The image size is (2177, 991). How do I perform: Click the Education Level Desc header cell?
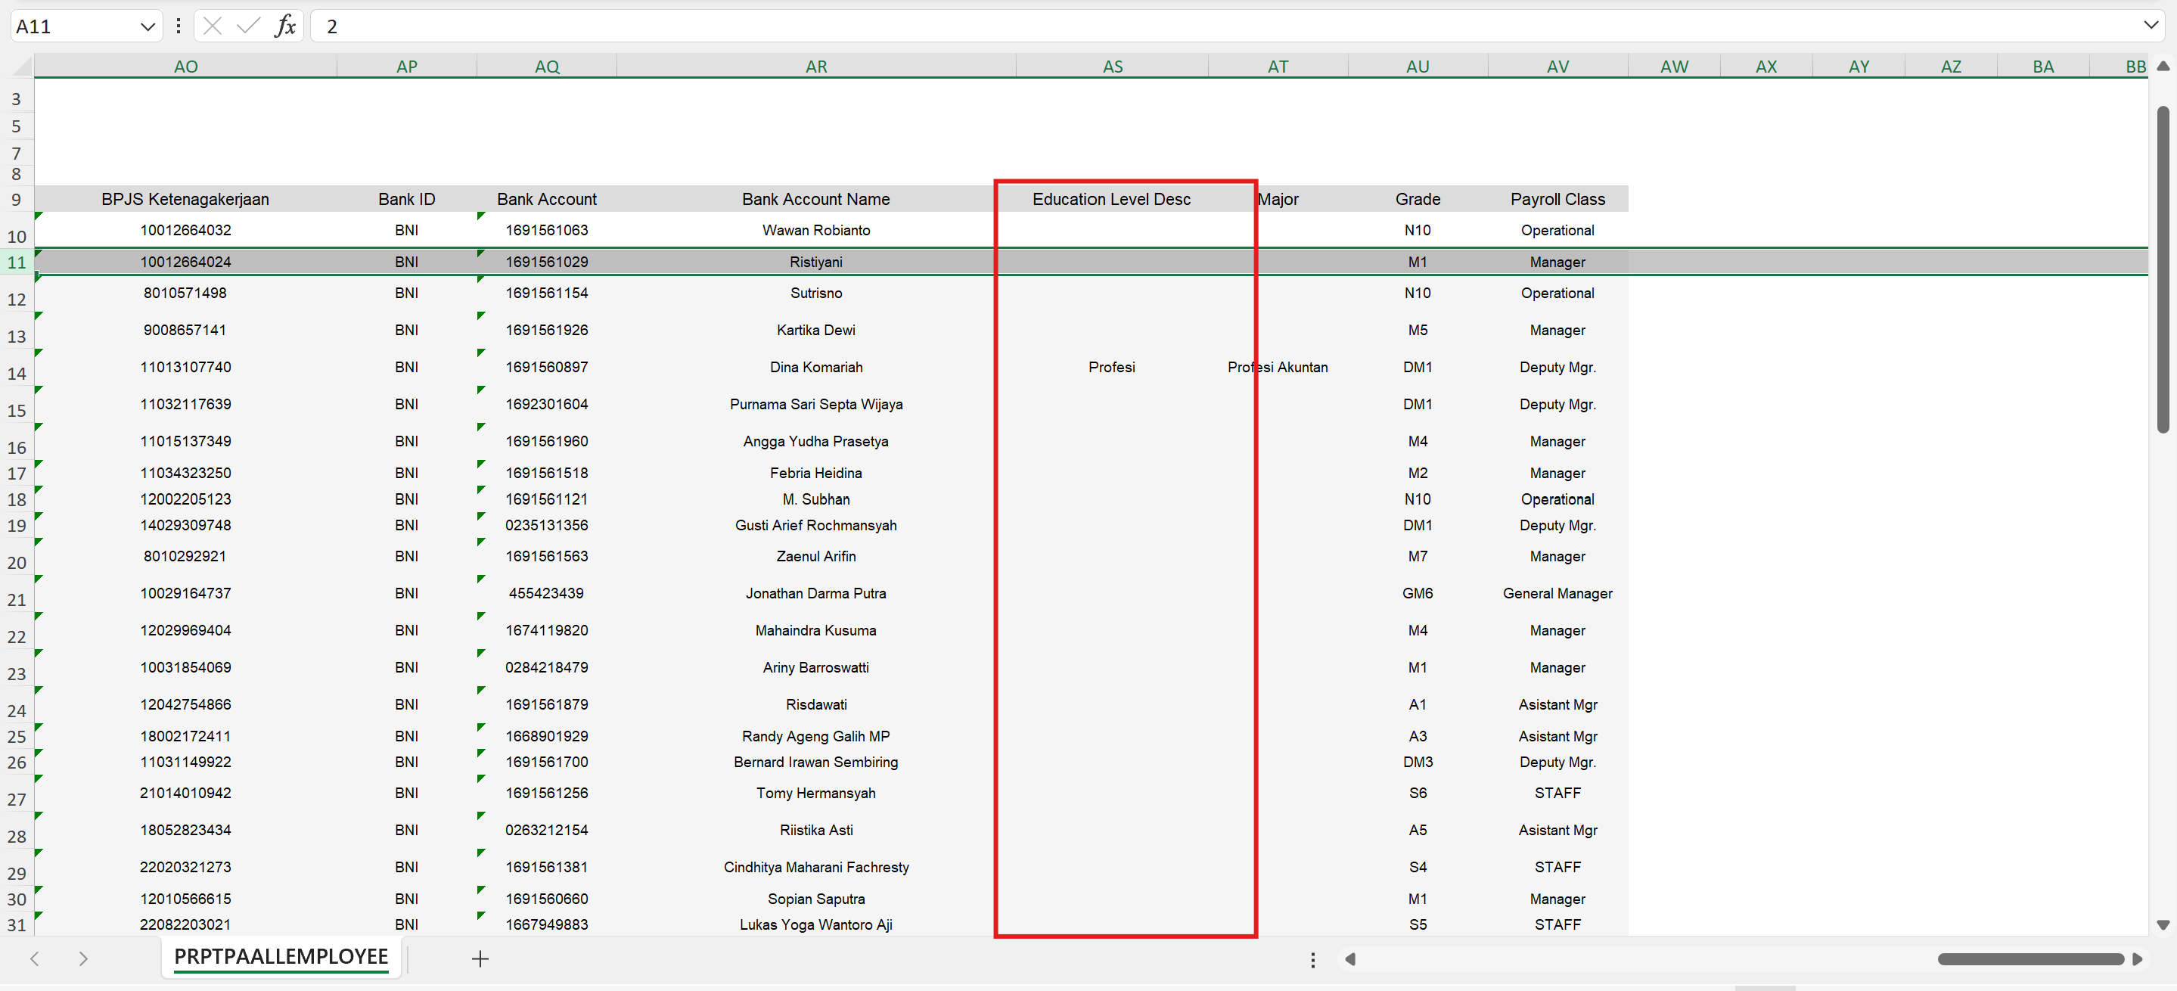(x=1111, y=200)
